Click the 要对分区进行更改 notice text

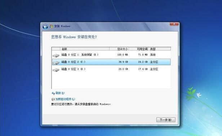pyautogui.click(x=81, y=104)
